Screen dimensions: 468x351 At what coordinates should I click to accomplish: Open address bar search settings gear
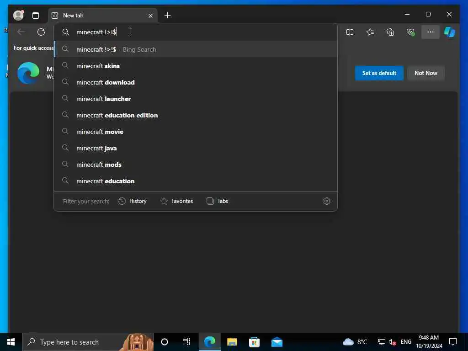click(327, 201)
